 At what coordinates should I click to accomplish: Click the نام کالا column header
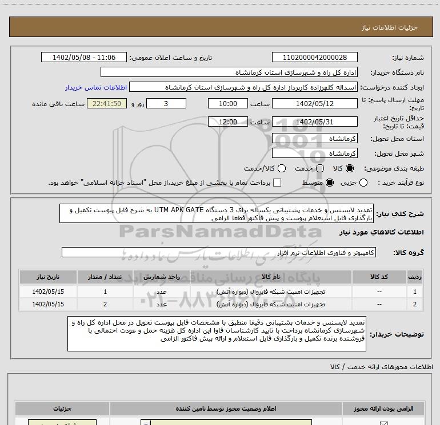tap(271, 277)
